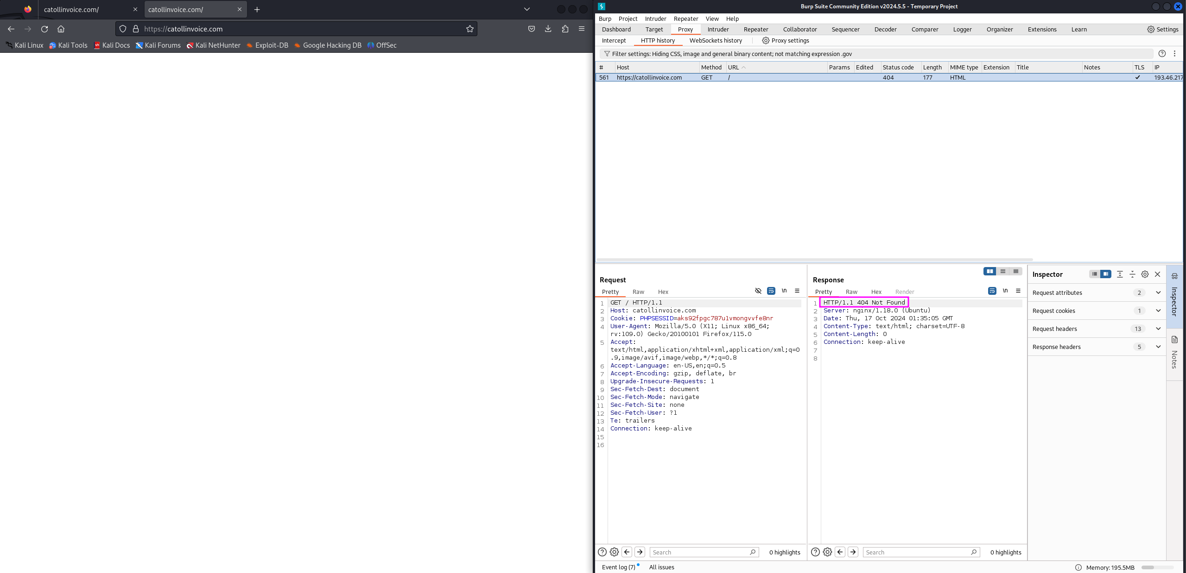Dock Inspector panel to the left

pos(1095,274)
